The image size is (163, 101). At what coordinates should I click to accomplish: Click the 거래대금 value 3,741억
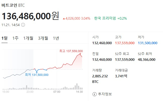click(121, 76)
